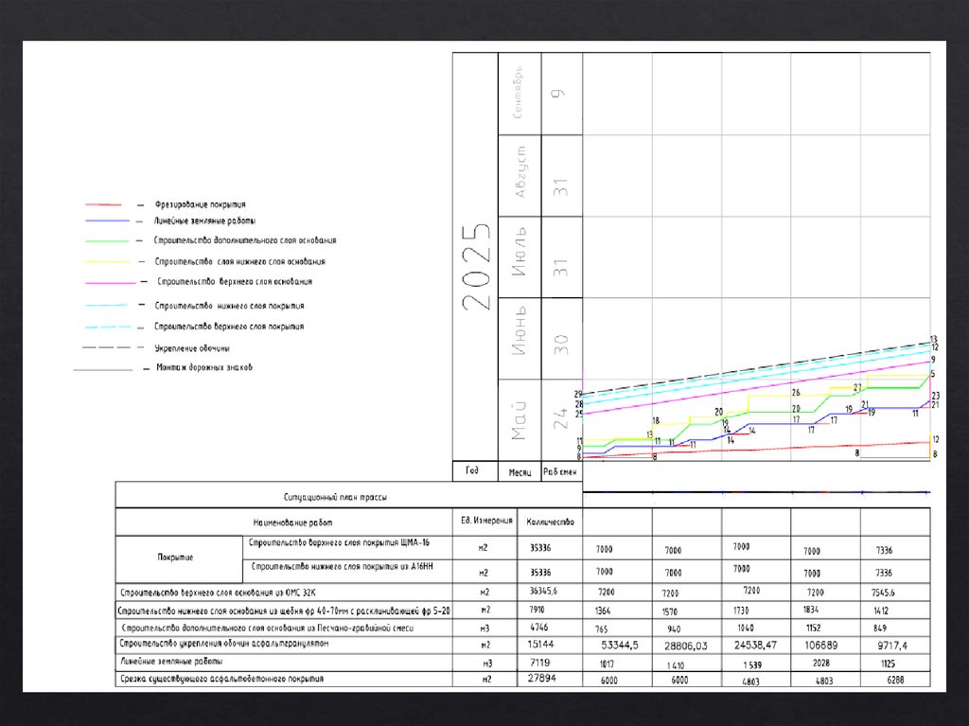
Task: Click the red legend line sample
Action: (x=103, y=204)
